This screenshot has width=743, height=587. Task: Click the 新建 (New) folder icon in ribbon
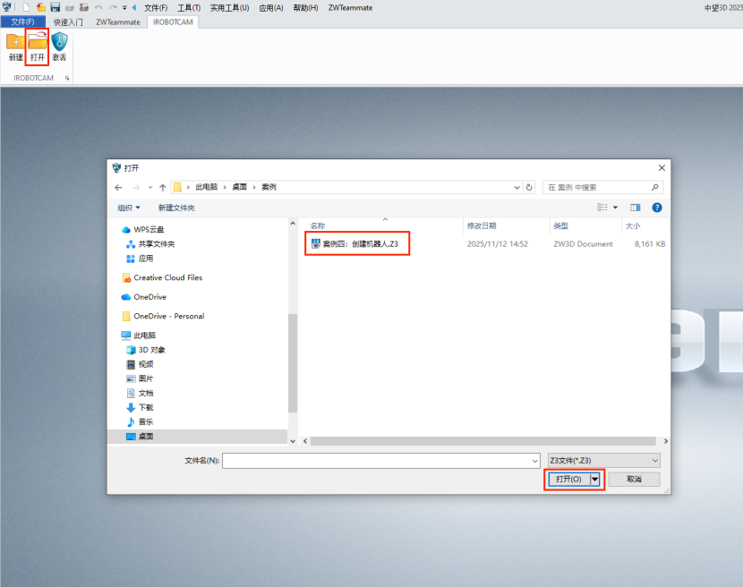point(15,42)
